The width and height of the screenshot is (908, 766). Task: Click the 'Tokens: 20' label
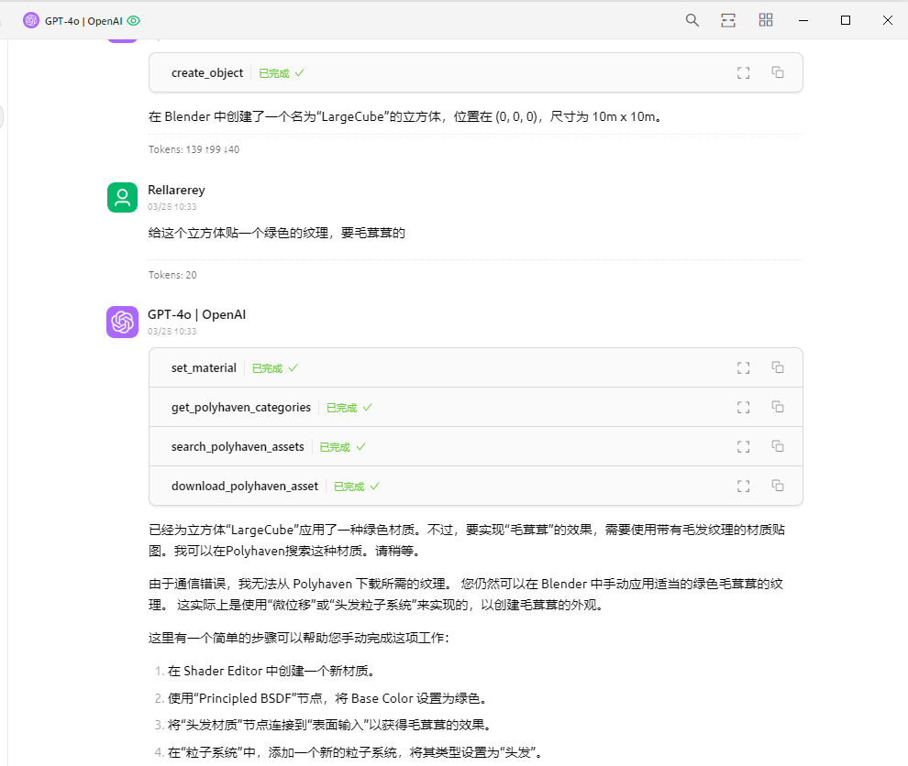[x=172, y=275]
